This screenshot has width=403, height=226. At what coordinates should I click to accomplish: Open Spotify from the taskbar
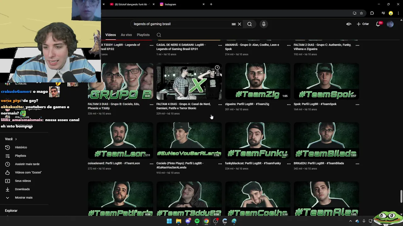(x=197, y=221)
